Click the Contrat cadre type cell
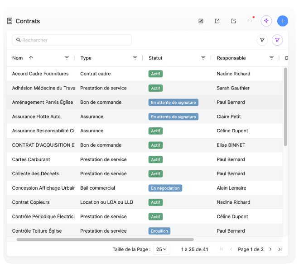 (95, 74)
